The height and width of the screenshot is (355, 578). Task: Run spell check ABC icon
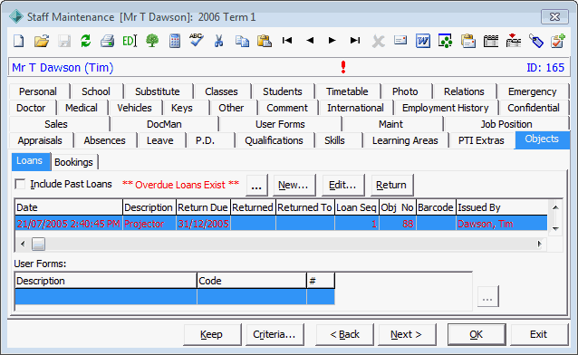197,40
